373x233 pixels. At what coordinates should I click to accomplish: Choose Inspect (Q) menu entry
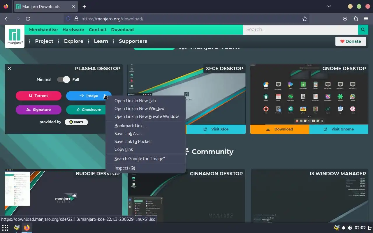click(x=145, y=168)
